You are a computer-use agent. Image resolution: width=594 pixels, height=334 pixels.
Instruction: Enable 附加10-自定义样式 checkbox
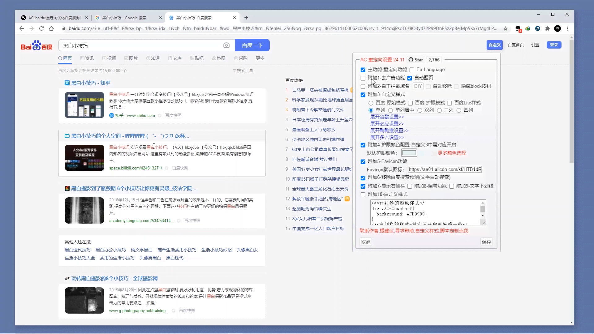[x=363, y=195]
